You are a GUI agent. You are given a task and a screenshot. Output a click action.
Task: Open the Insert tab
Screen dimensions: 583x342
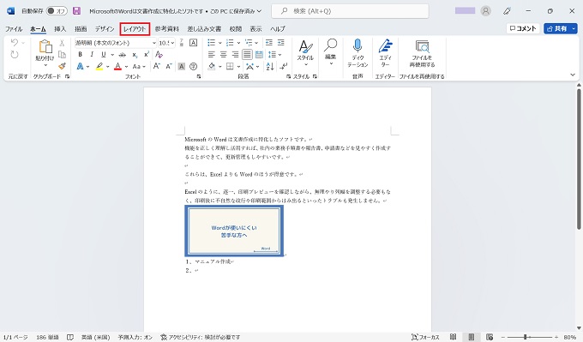pos(60,28)
